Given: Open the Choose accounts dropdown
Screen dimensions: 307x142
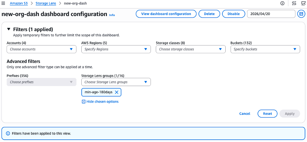Looking at the screenshot, I should click(42, 49).
